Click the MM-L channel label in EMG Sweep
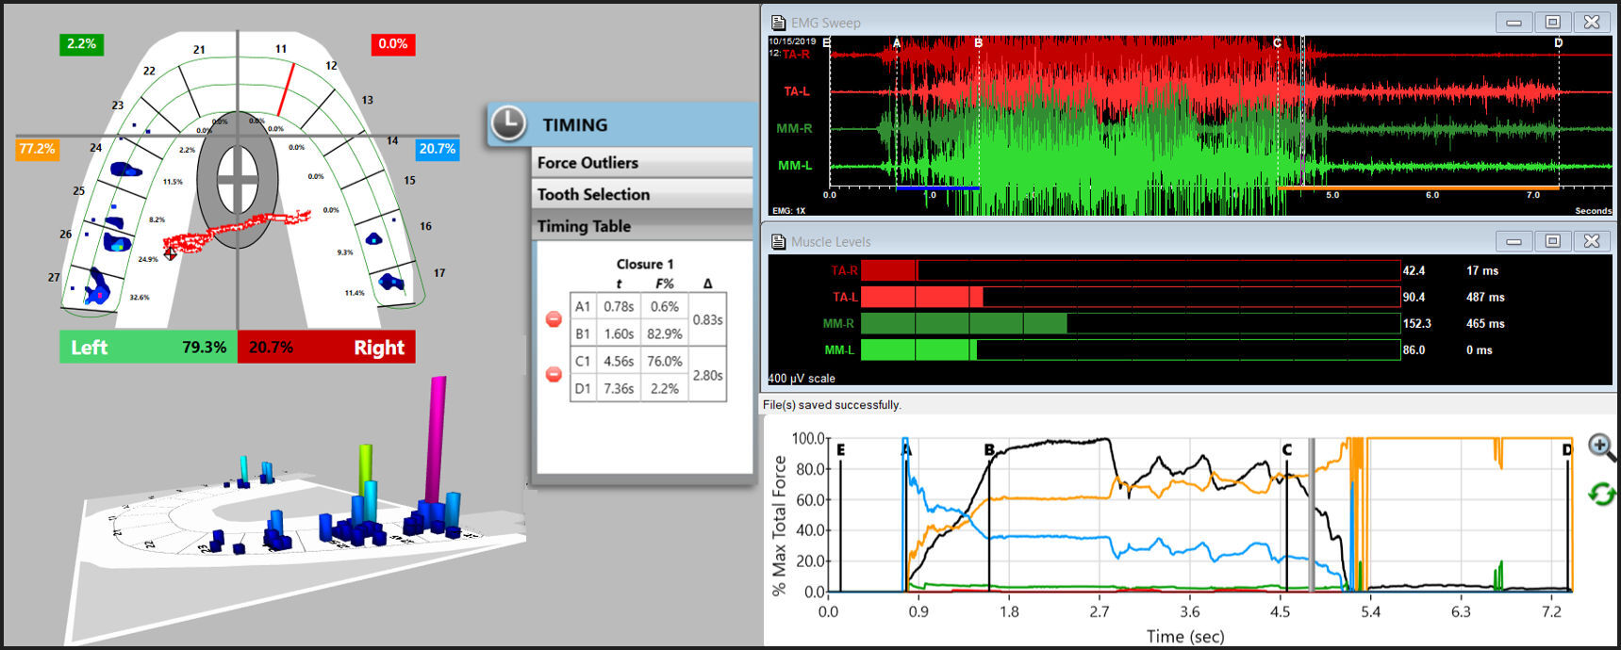This screenshot has width=1621, height=650. [794, 166]
